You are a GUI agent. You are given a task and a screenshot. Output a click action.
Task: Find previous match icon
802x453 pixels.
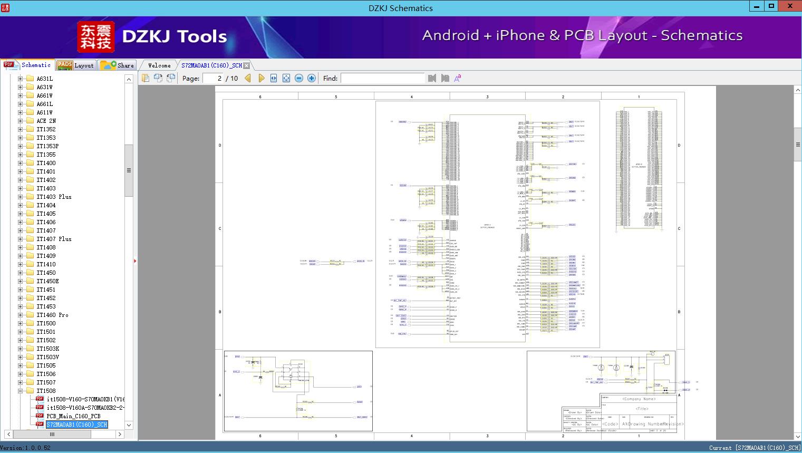click(x=432, y=78)
